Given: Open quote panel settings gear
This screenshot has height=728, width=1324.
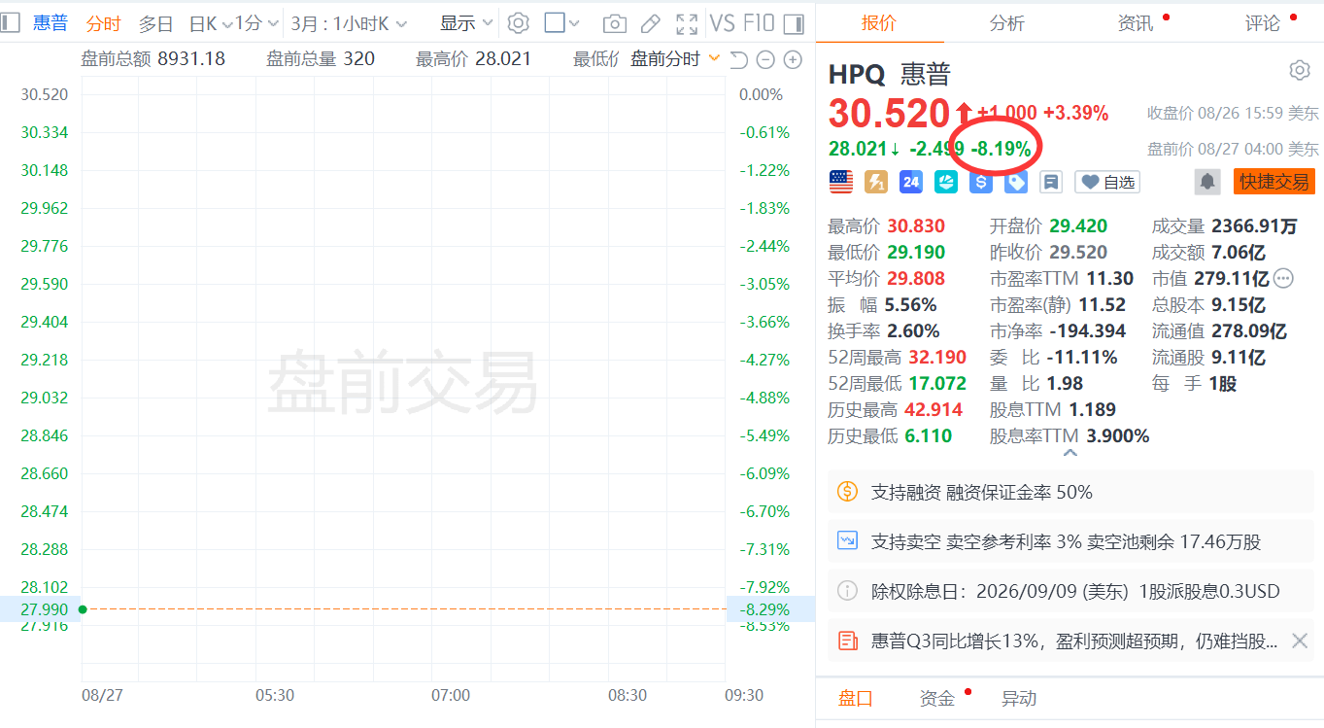Looking at the screenshot, I should [x=1300, y=70].
